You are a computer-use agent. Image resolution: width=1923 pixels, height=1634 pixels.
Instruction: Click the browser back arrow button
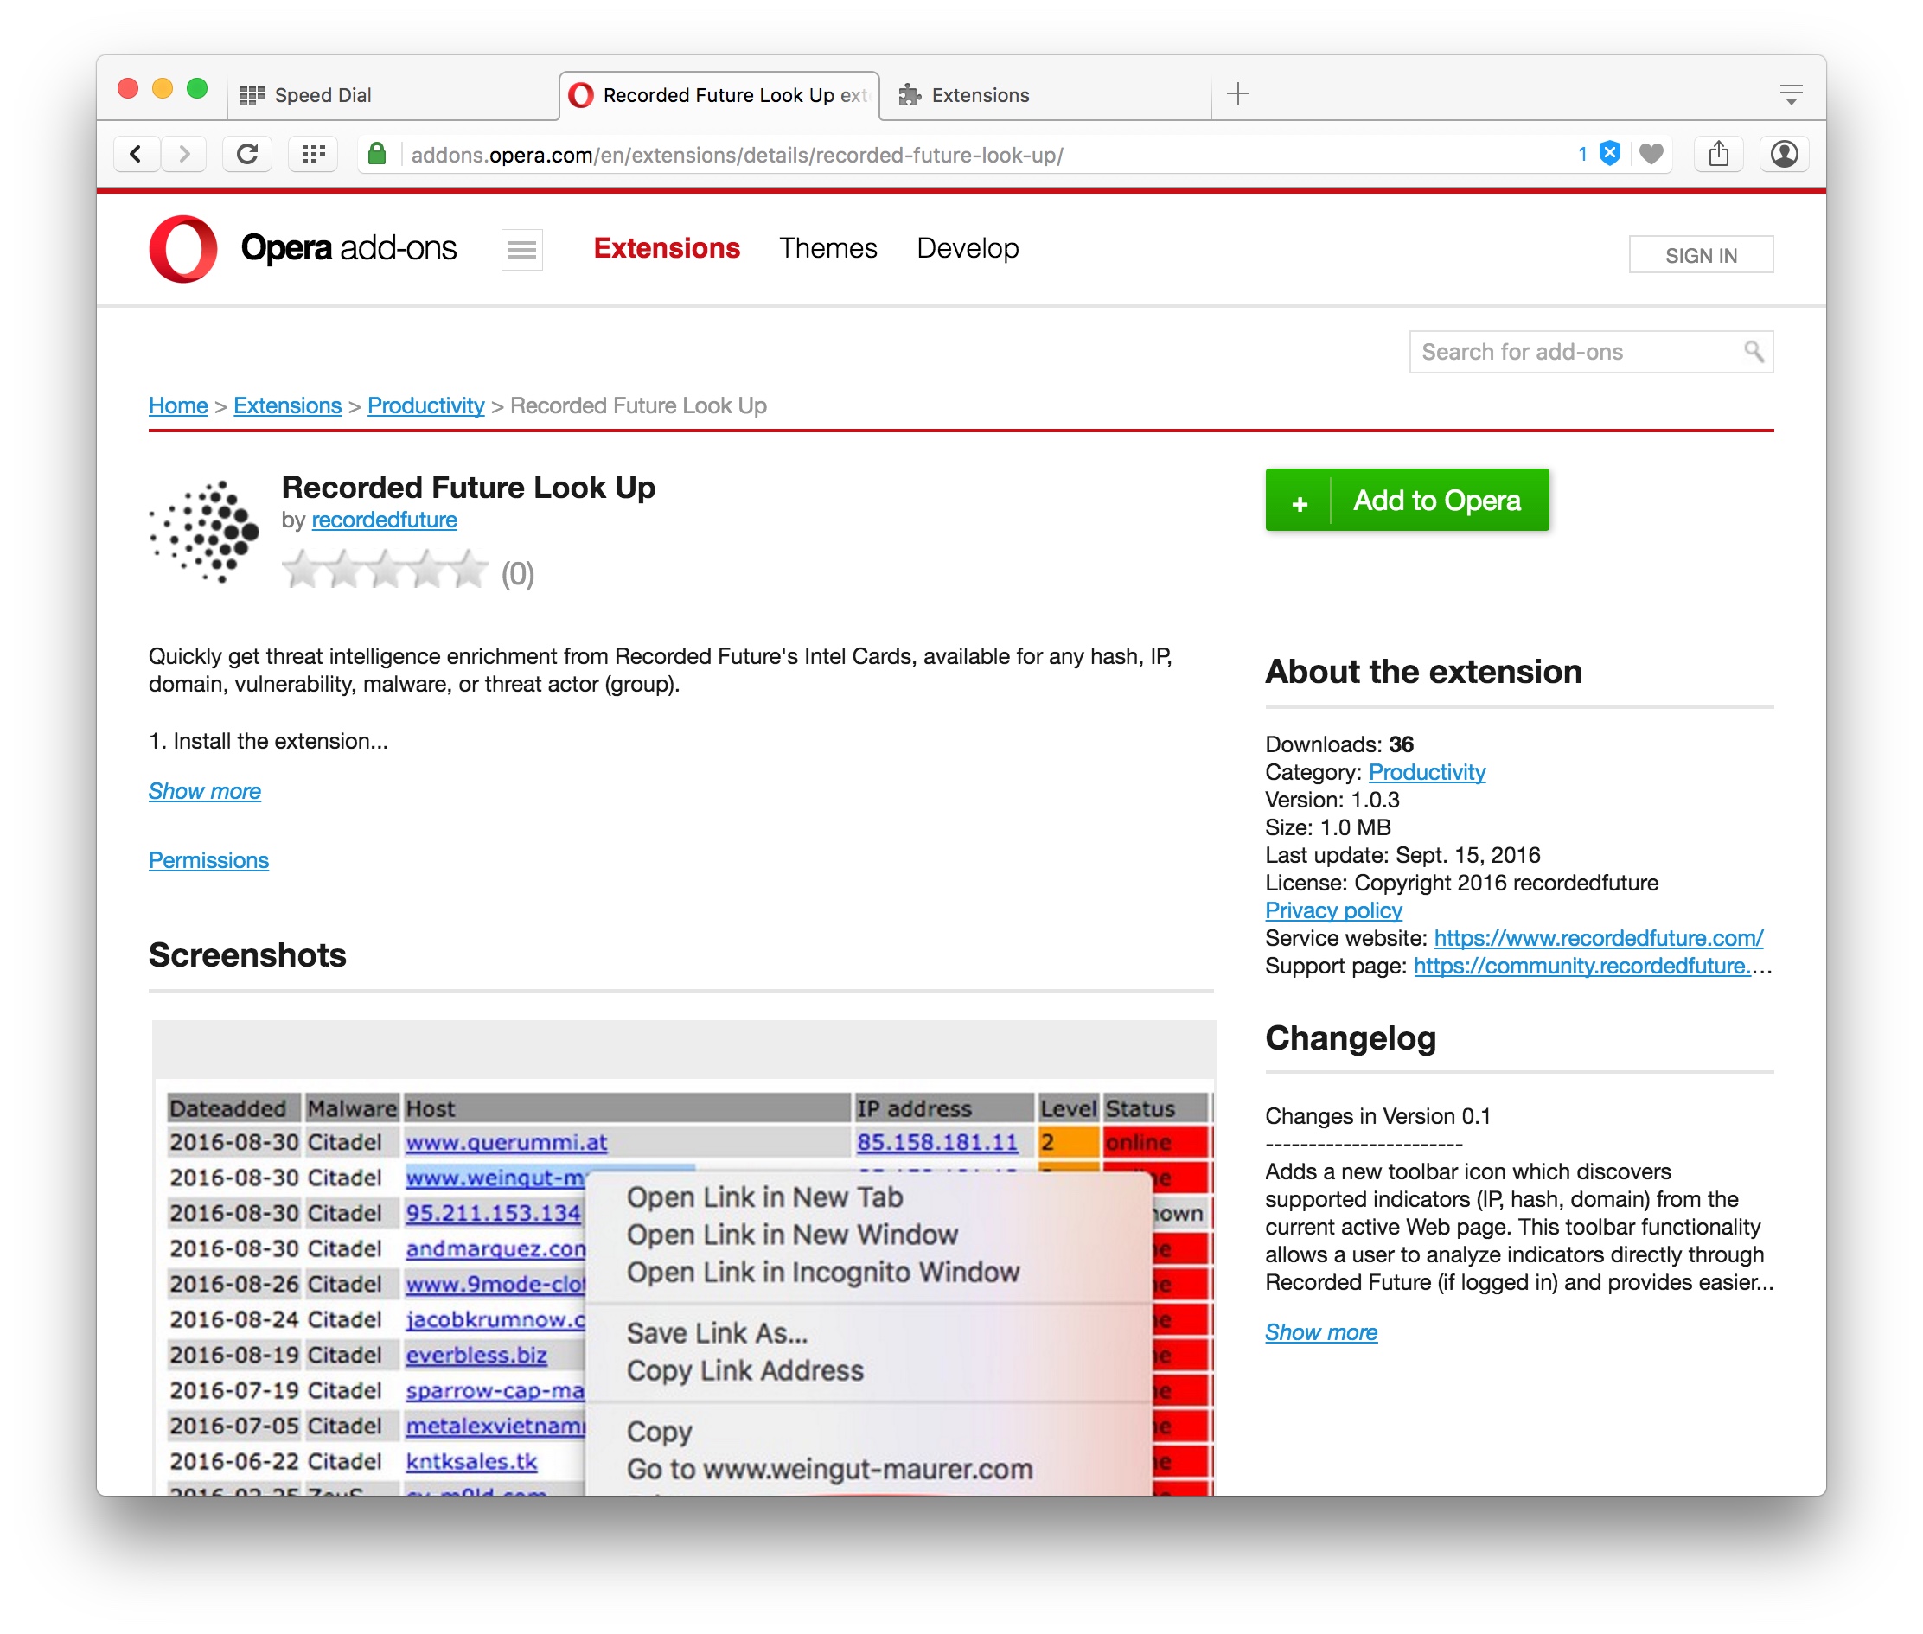coord(136,154)
